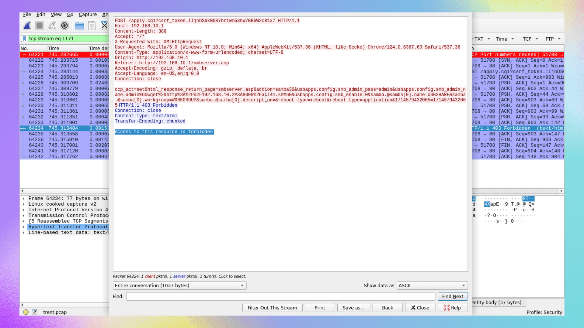Image resolution: width=584 pixels, height=328 pixels.
Task: Click the Transfer-Encoding: chunked response header
Action: coord(150,121)
